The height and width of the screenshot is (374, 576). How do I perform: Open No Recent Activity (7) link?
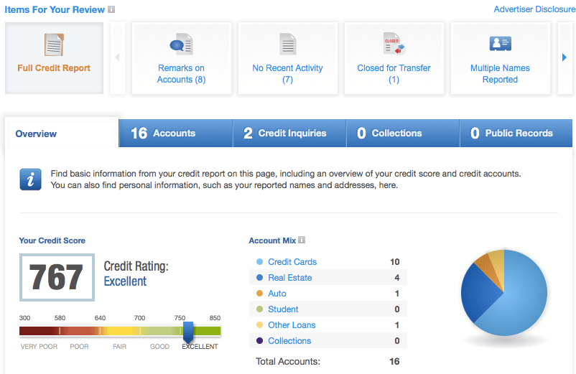pos(287,74)
